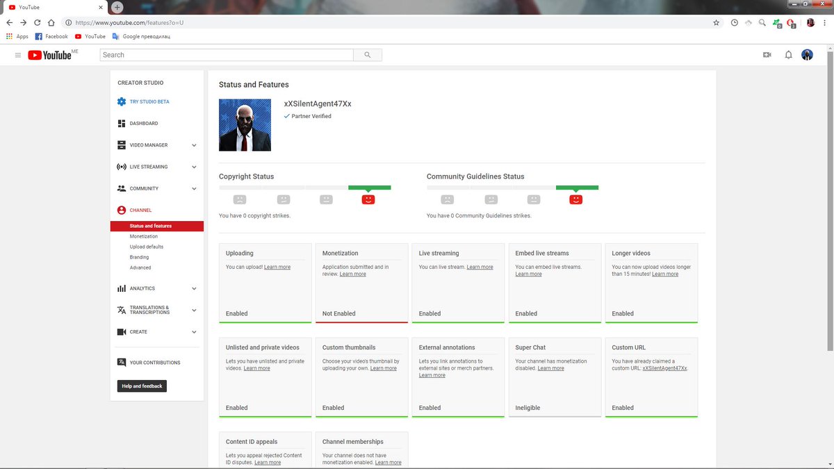Click the search magnifier button
The width and height of the screenshot is (834, 469).
tap(368, 55)
